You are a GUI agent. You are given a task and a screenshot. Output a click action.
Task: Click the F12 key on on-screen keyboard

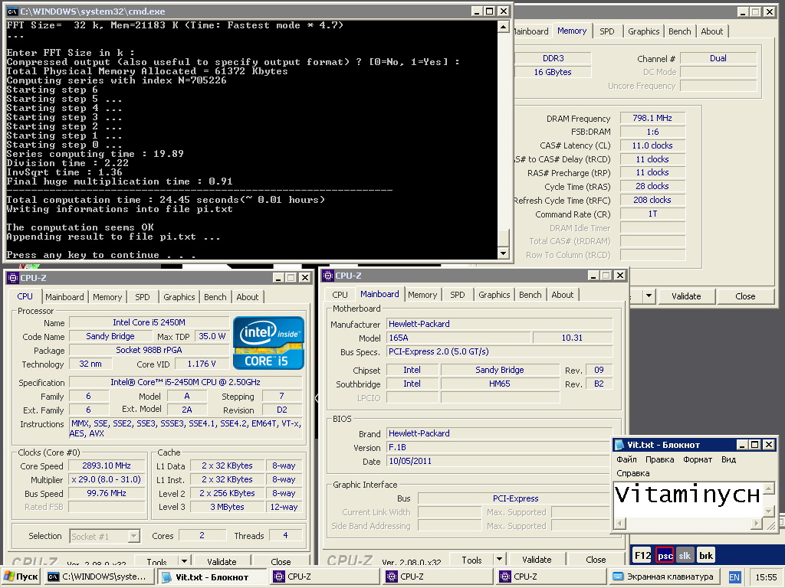point(642,555)
